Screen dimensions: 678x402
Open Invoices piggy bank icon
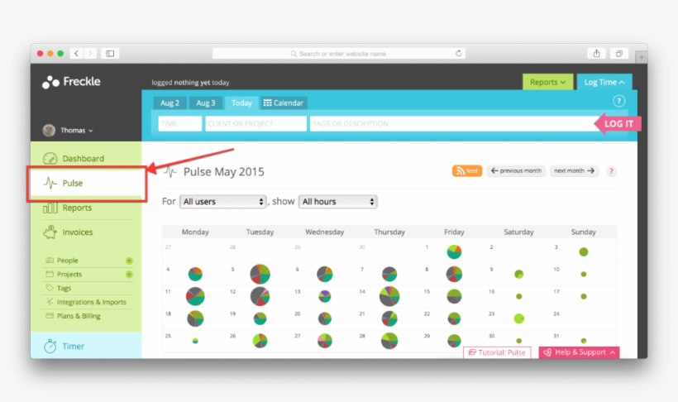[50, 232]
